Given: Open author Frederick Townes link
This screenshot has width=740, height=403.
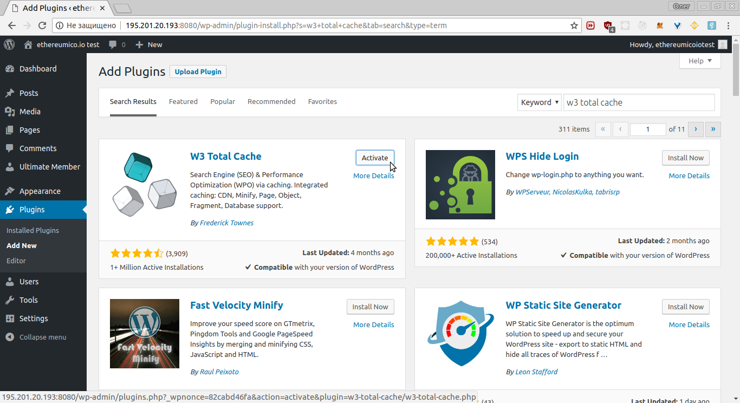Looking at the screenshot, I should pyautogui.click(x=226, y=223).
